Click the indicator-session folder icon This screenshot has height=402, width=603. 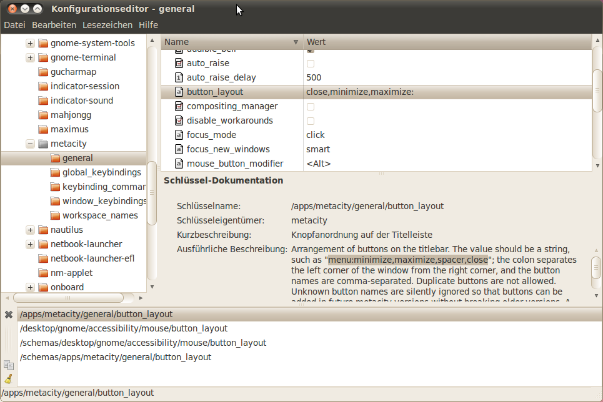pos(43,86)
